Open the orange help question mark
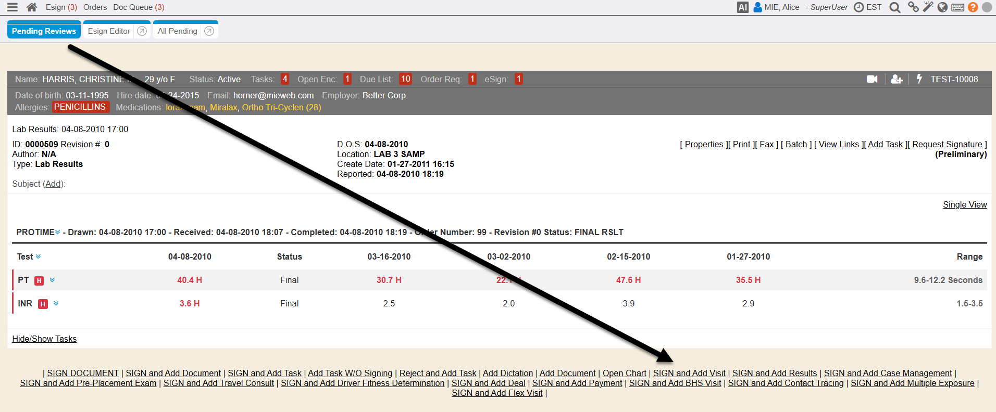 973,7
